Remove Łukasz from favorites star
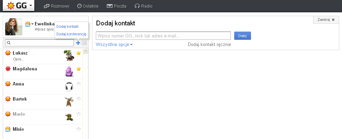Screen dimensions: 342x139 [79, 53]
